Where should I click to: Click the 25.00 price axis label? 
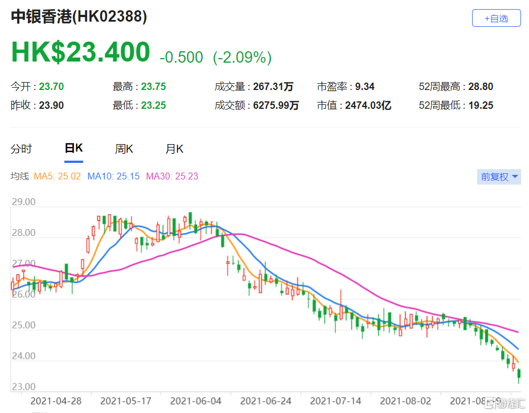click(x=23, y=325)
